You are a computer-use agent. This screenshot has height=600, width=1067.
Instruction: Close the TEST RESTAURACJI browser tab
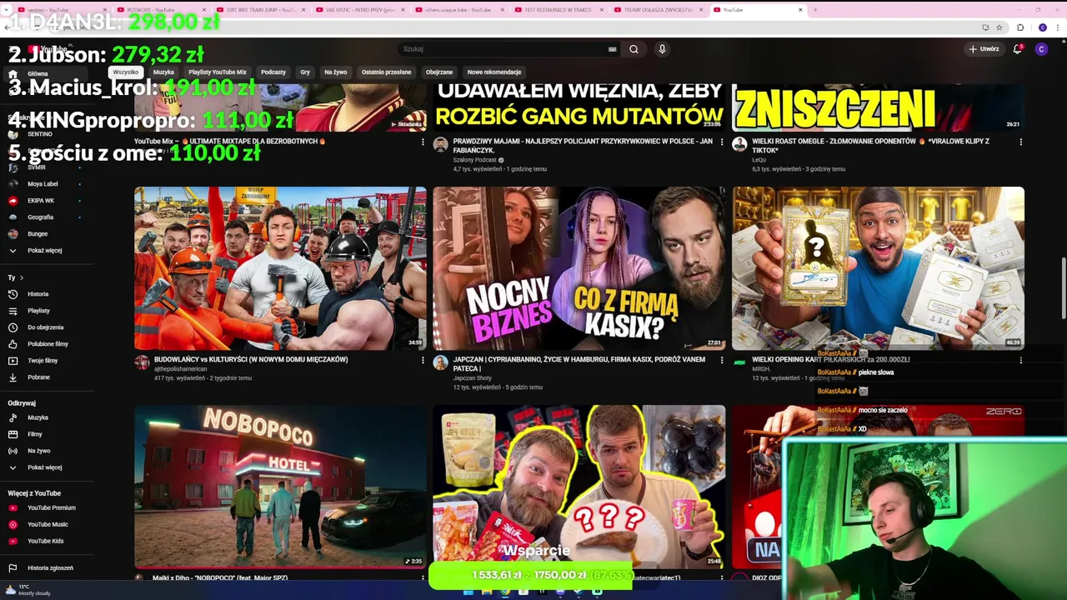pyautogui.click(x=603, y=10)
